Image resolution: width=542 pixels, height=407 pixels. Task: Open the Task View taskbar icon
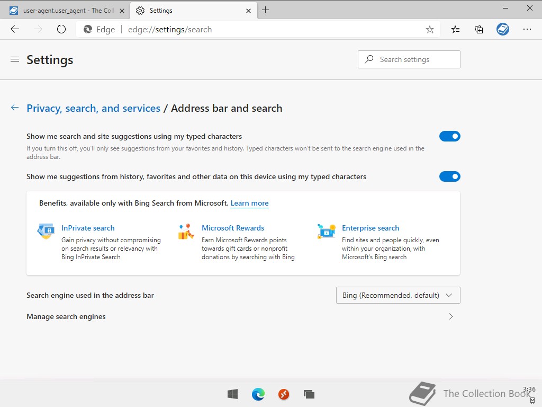(x=309, y=394)
